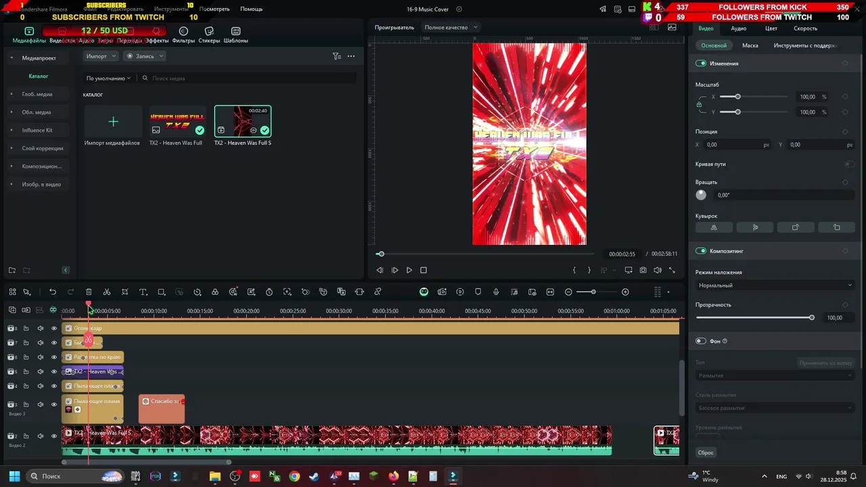Click the add new folder icon in media panel
This screenshot has height=487, width=866.
point(12,270)
